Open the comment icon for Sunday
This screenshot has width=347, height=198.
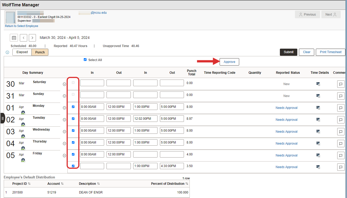341,96
